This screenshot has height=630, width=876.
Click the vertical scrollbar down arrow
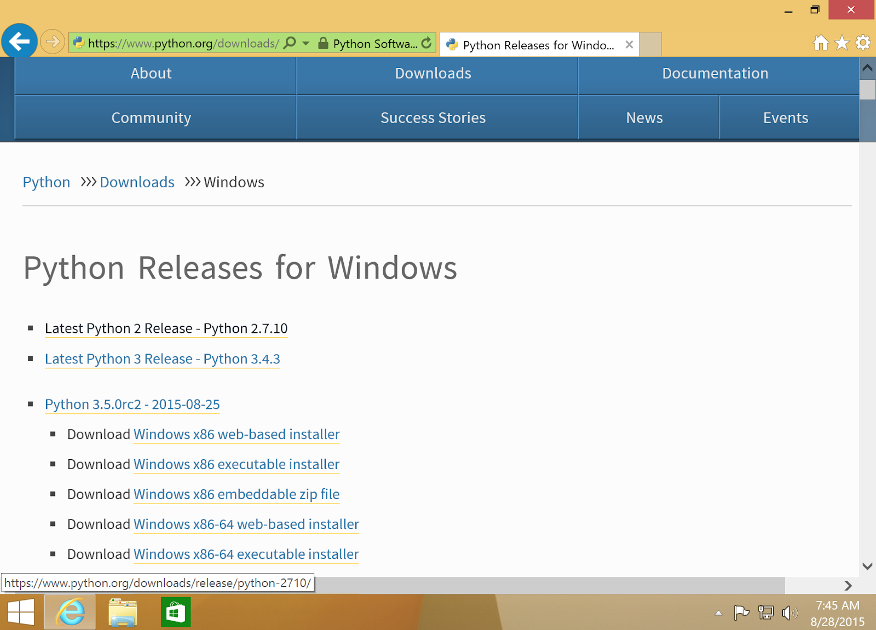868,567
